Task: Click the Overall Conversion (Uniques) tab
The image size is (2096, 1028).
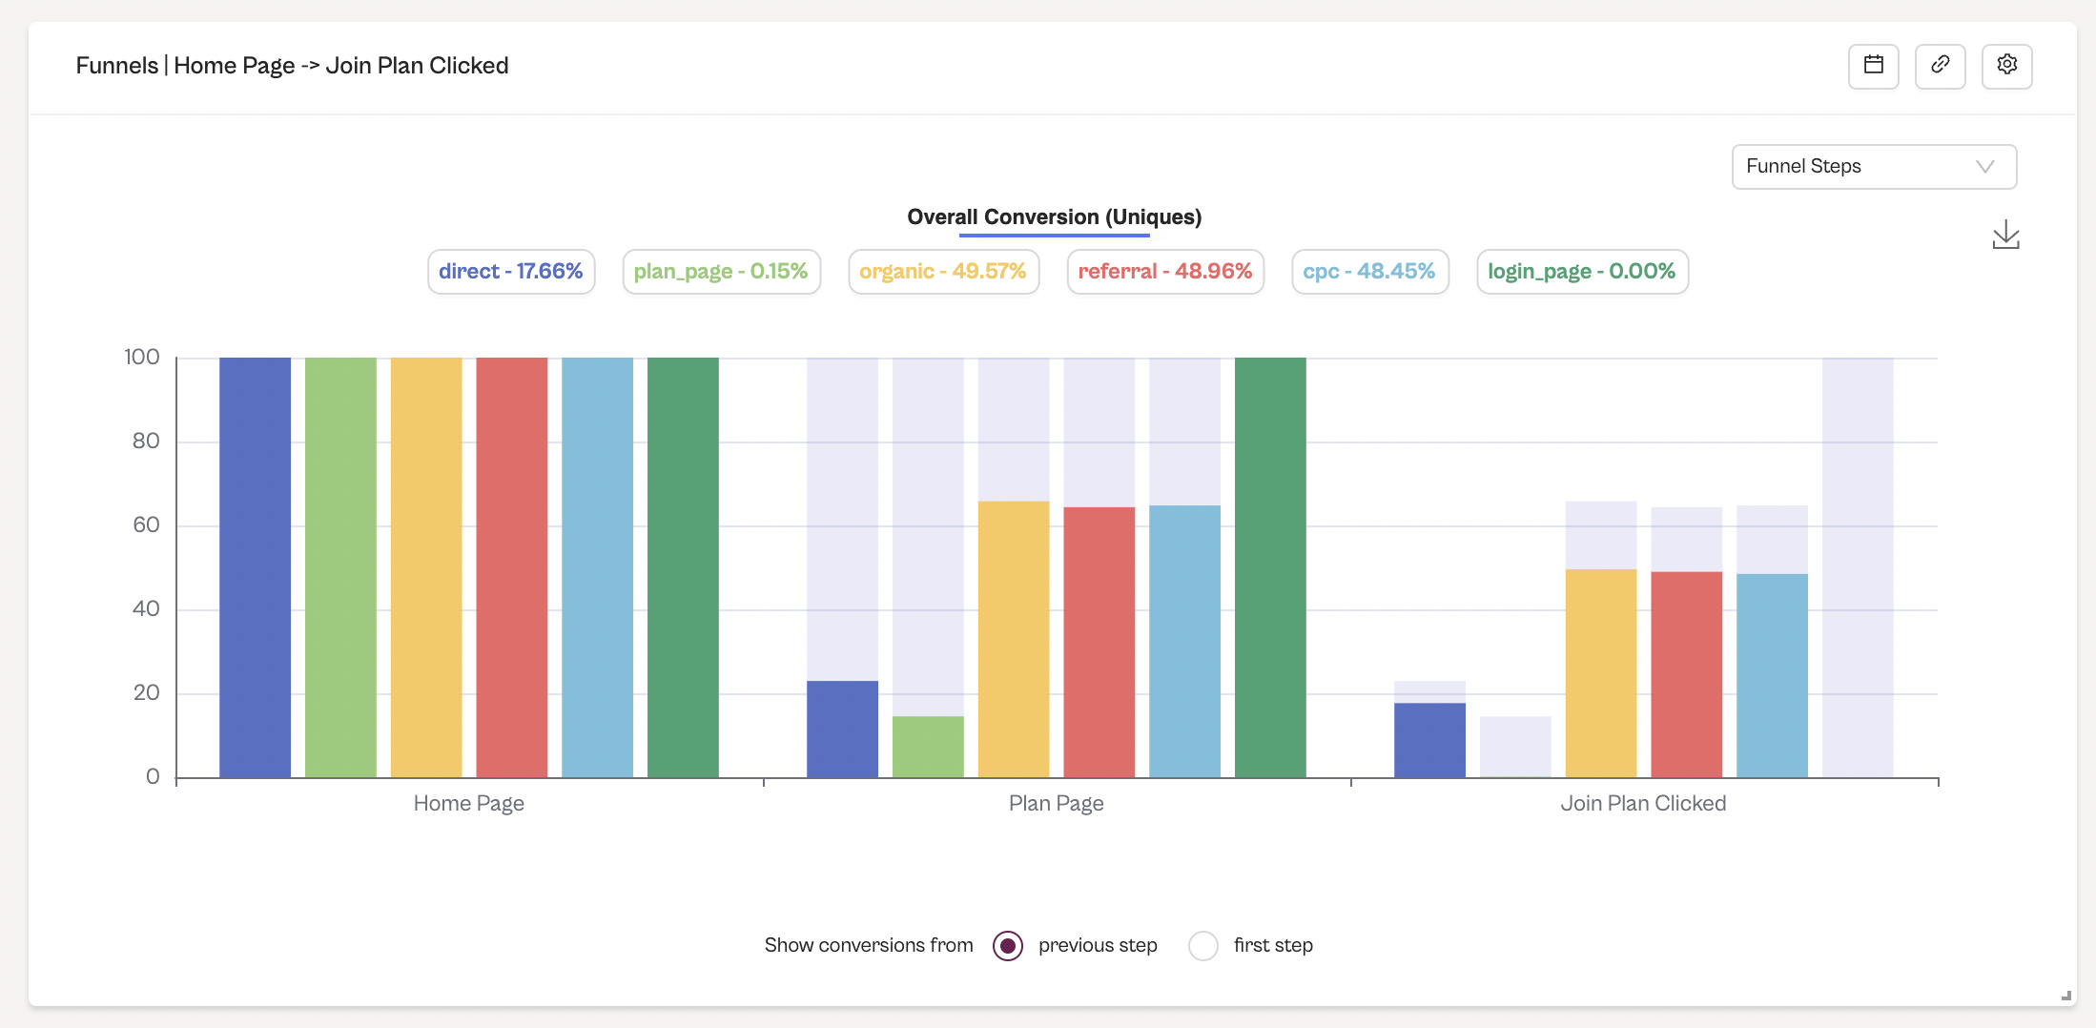Action: [x=1054, y=217]
